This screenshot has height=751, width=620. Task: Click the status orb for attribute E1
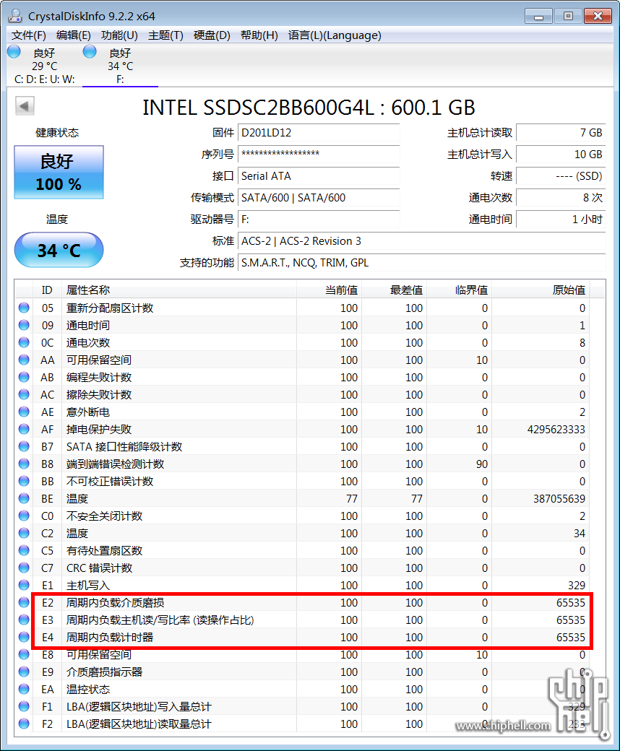tap(24, 585)
